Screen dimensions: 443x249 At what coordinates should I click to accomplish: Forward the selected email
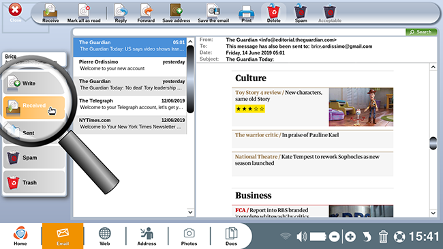pyautogui.click(x=146, y=13)
